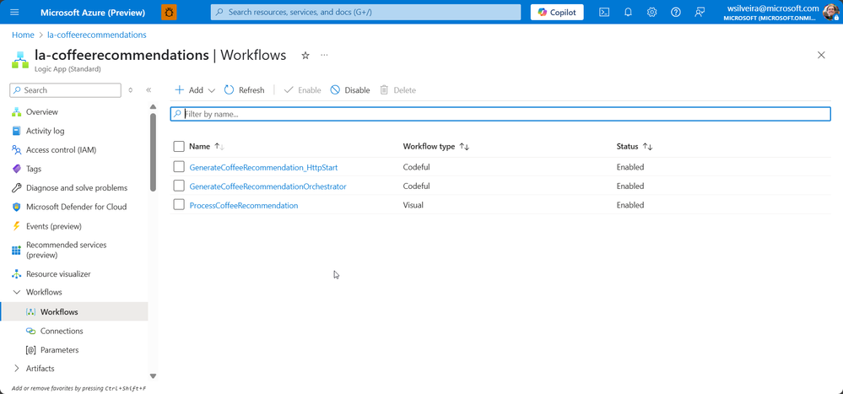Click the orange bug report icon

click(x=169, y=13)
